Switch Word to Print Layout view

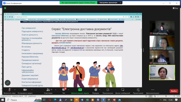point(150,96)
